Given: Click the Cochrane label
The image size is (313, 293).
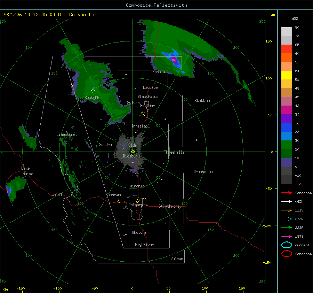Looking at the screenshot, I should click(x=114, y=195).
